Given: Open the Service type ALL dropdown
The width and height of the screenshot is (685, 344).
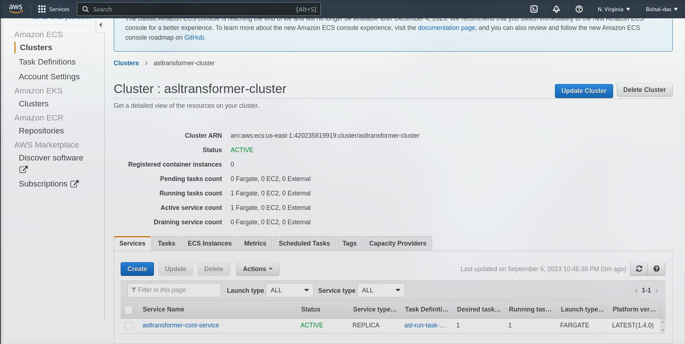Looking at the screenshot, I should tap(380, 290).
